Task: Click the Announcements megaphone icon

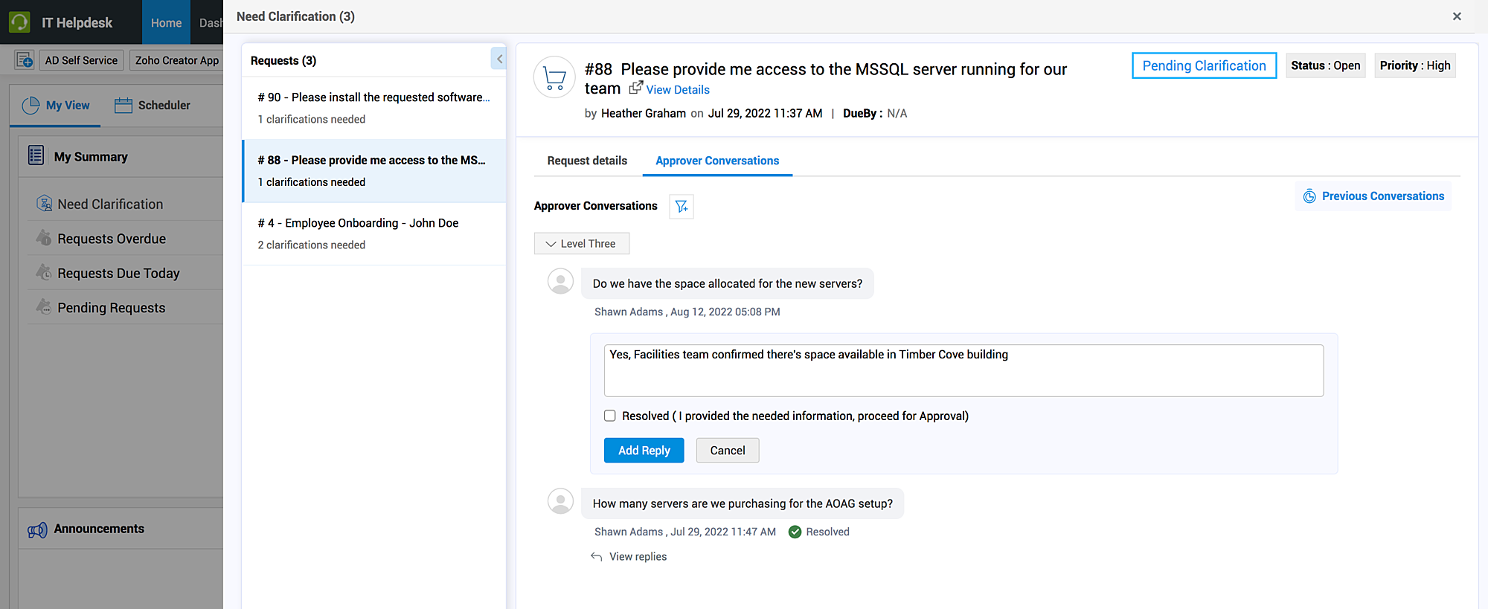Action: pyautogui.click(x=37, y=529)
